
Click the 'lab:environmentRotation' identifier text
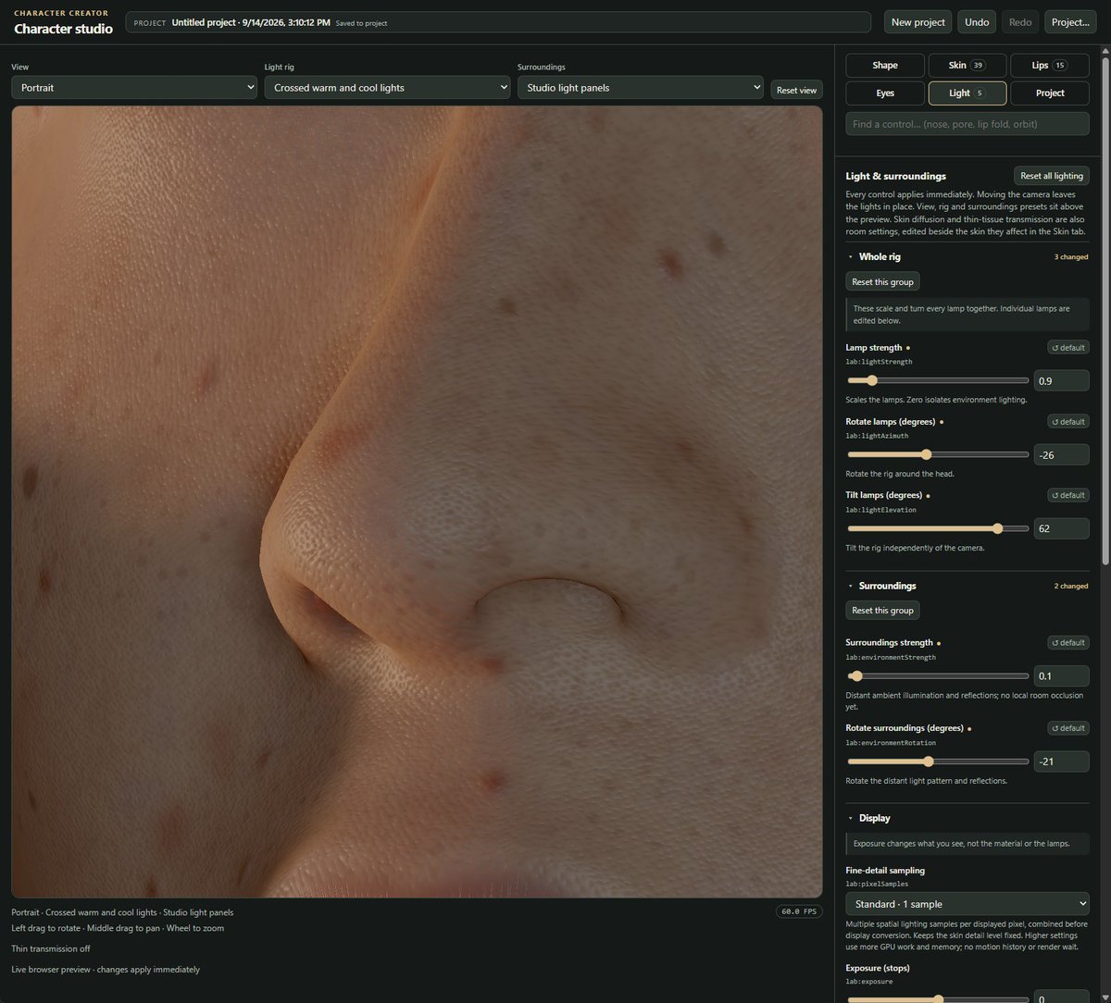pyautogui.click(x=891, y=742)
